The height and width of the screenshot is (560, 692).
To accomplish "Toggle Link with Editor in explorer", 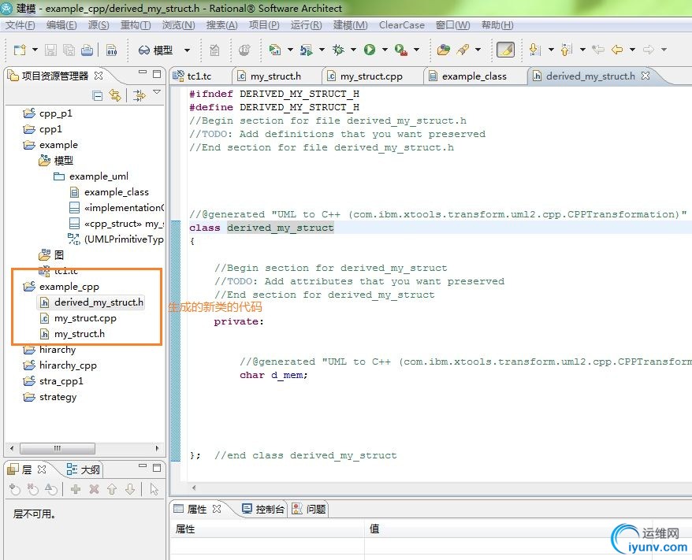I will [x=116, y=95].
